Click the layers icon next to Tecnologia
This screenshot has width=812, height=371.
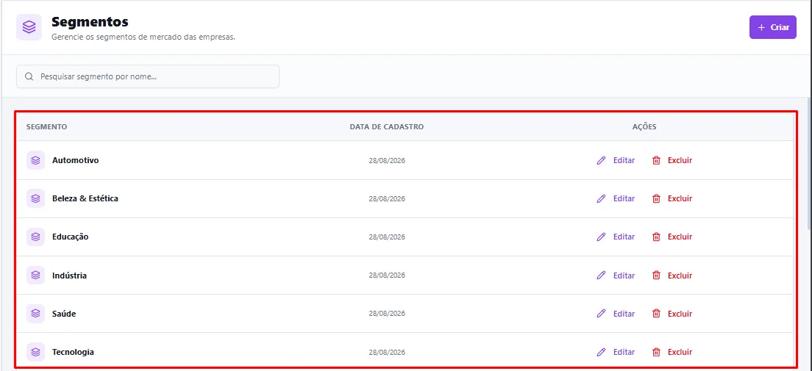(x=36, y=352)
